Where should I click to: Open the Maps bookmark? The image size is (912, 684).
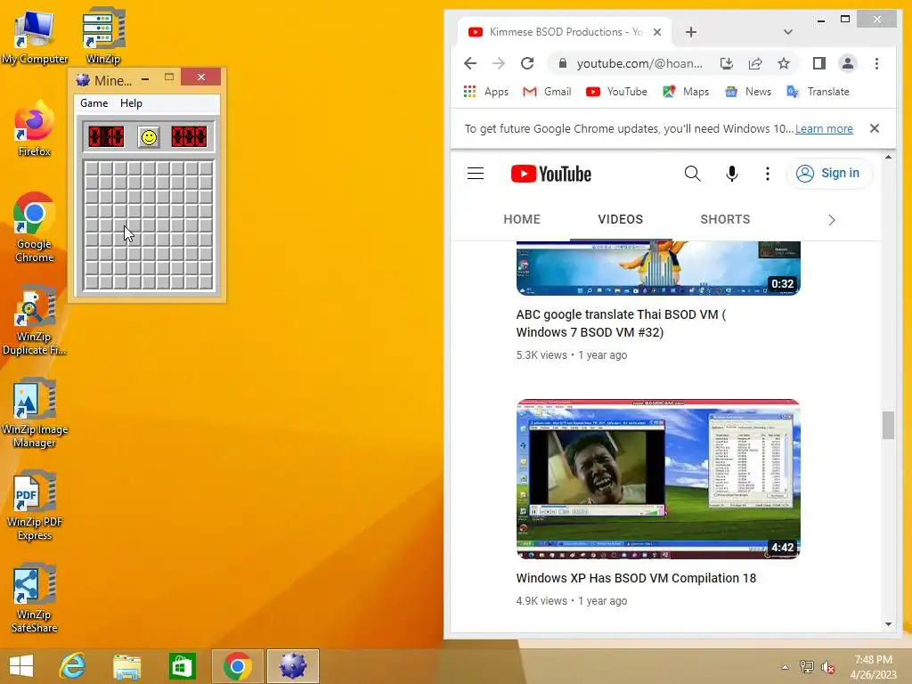click(x=686, y=92)
